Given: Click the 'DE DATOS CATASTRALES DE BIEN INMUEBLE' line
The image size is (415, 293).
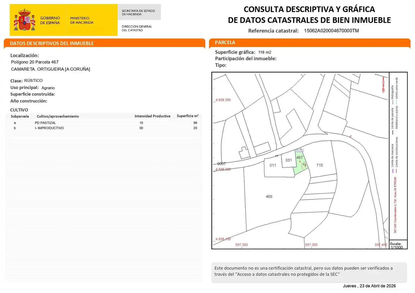Looking at the screenshot, I should click(x=309, y=20).
